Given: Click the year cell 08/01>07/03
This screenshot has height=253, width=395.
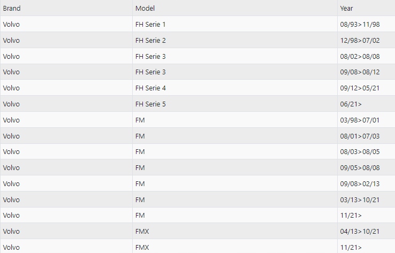Looking at the screenshot, I should [x=360, y=136].
